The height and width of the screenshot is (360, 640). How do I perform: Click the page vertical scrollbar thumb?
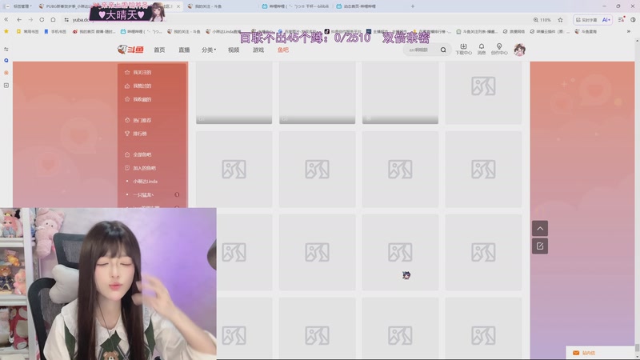[x=637, y=347]
